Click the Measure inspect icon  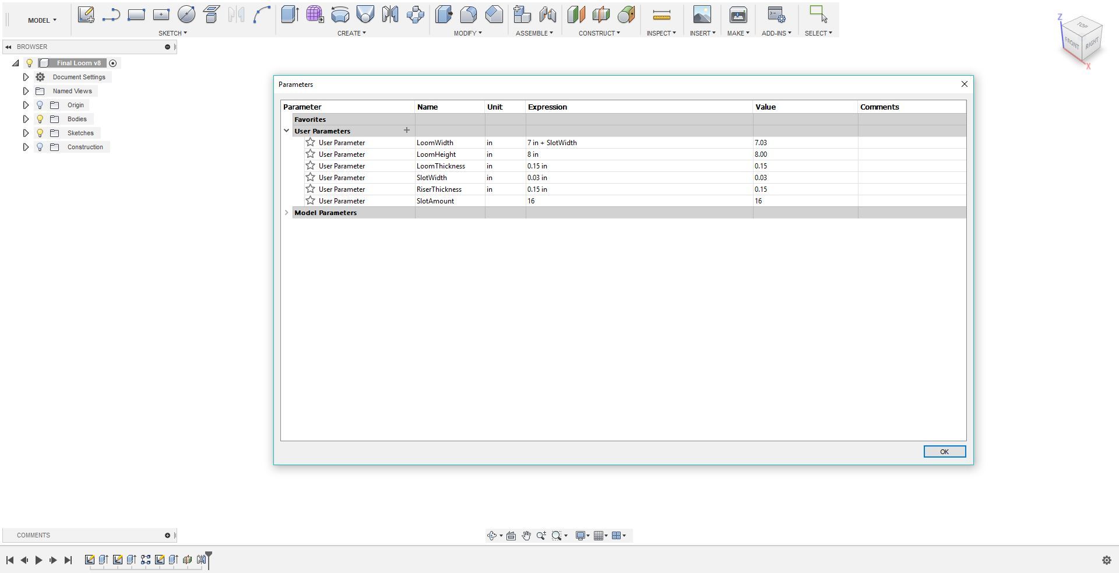pyautogui.click(x=661, y=15)
